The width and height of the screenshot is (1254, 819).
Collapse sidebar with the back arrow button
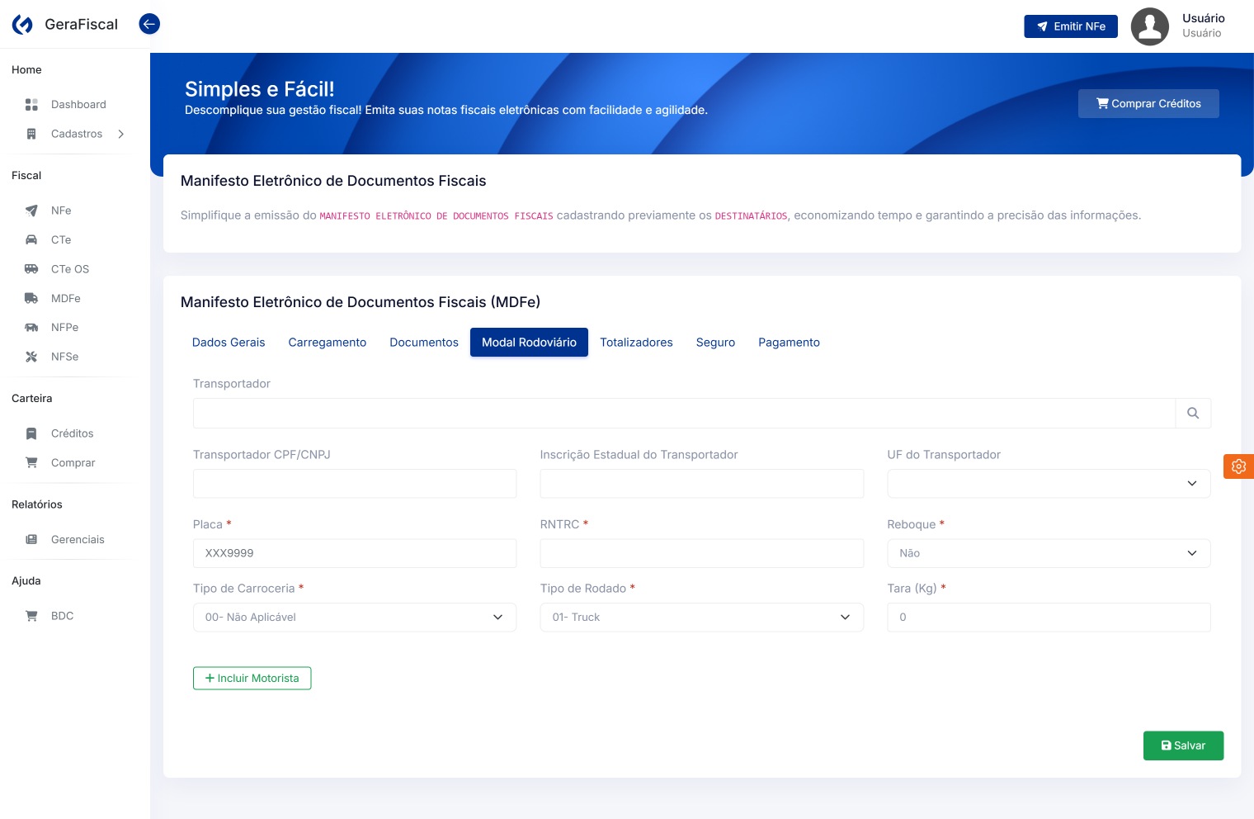149,24
